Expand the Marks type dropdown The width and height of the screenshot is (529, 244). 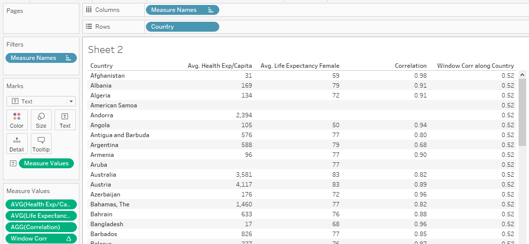point(71,101)
